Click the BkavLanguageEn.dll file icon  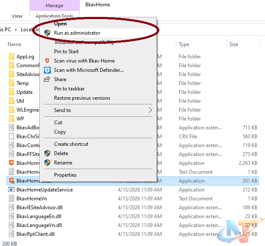tap(11, 216)
